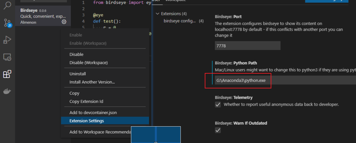356x143 pixels.
Task: Click the Birdseye: Port setting title
Action: (x=228, y=17)
